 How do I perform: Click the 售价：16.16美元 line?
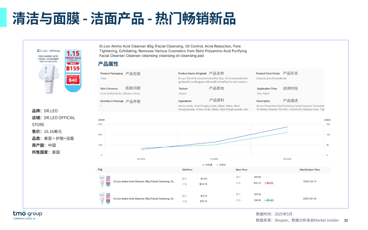(47, 132)
